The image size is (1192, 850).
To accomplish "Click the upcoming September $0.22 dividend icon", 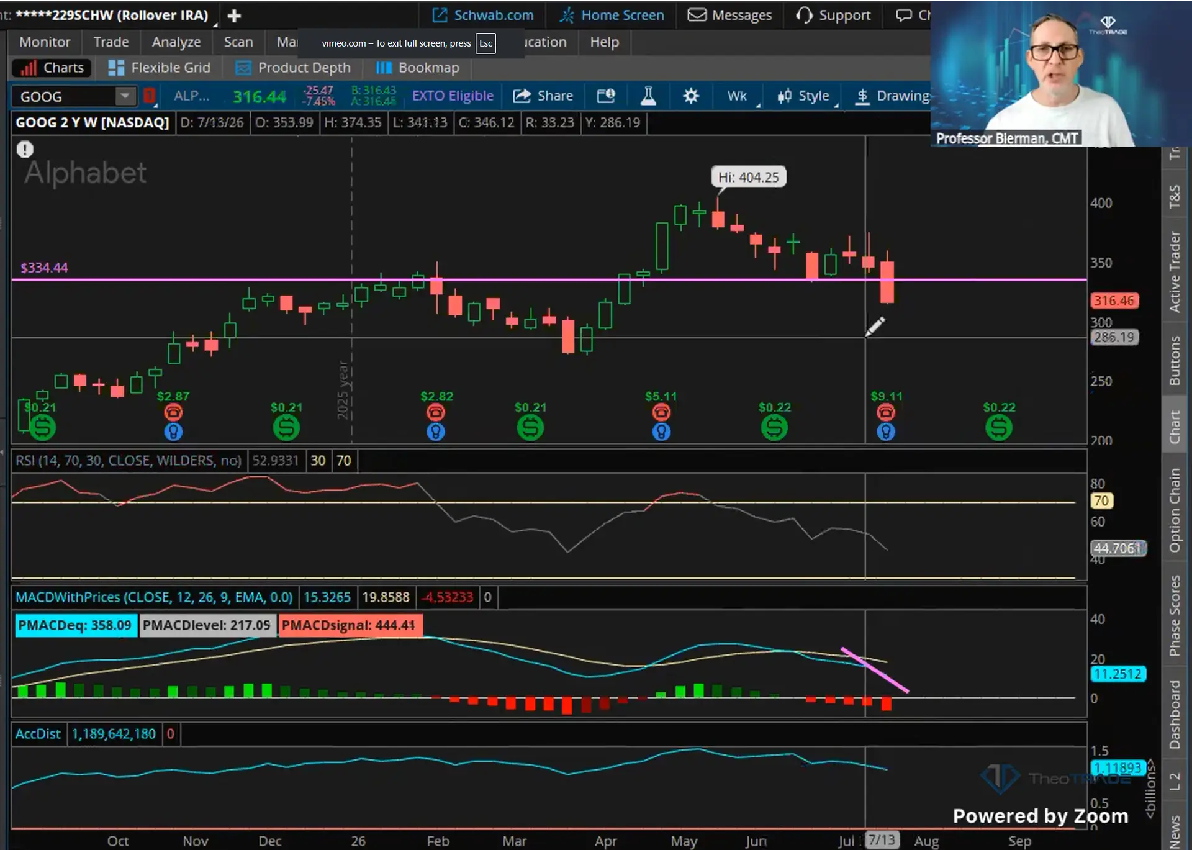I will point(999,427).
